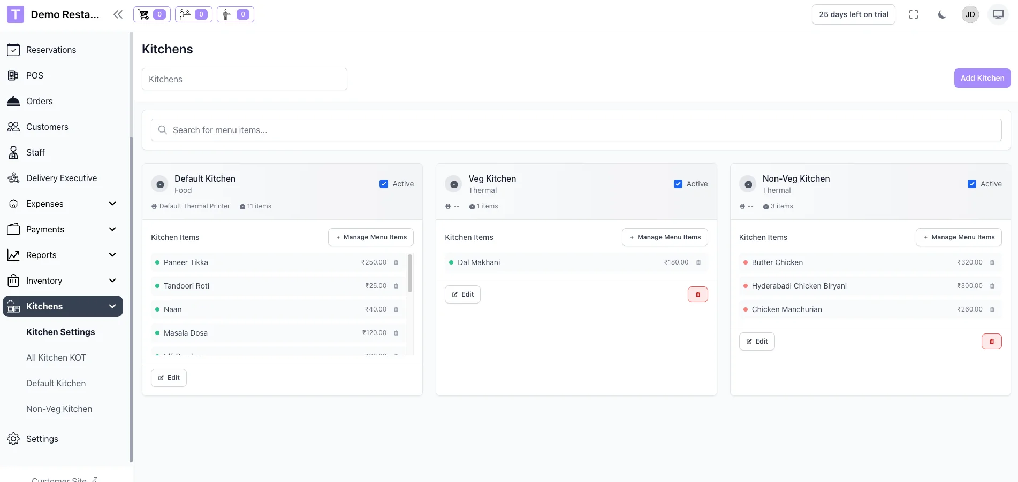Screen dimensions: 1018x482
Task: Open All Kitchen KOT submenu item
Action: pyautogui.click(x=56, y=357)
